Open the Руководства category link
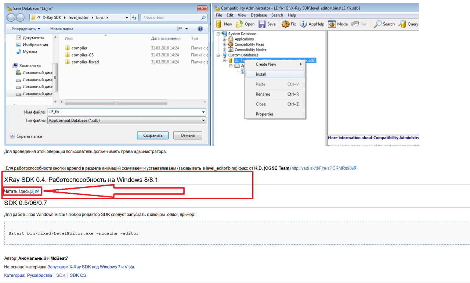 click(x=40, y=275)
